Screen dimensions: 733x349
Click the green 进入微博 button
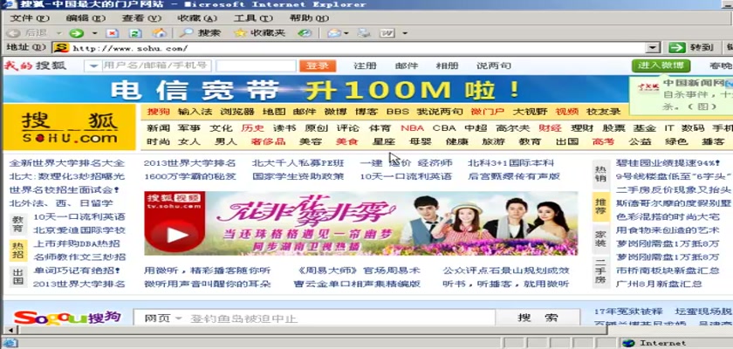click(661, 65)
